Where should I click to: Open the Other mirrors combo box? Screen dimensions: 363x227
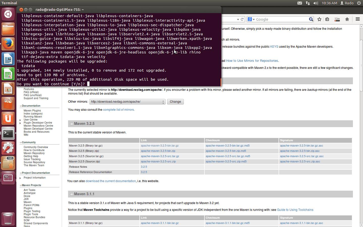point(128,102)
